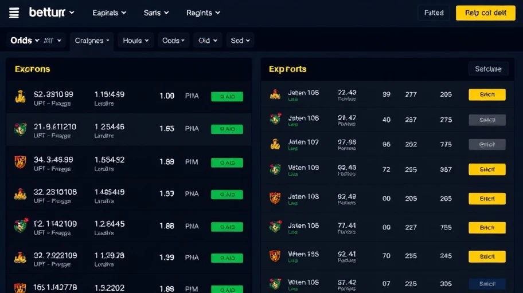Screen dimensions: 523x293
Task: Open the Regints menu in the top bar
Action: point(203,13)
